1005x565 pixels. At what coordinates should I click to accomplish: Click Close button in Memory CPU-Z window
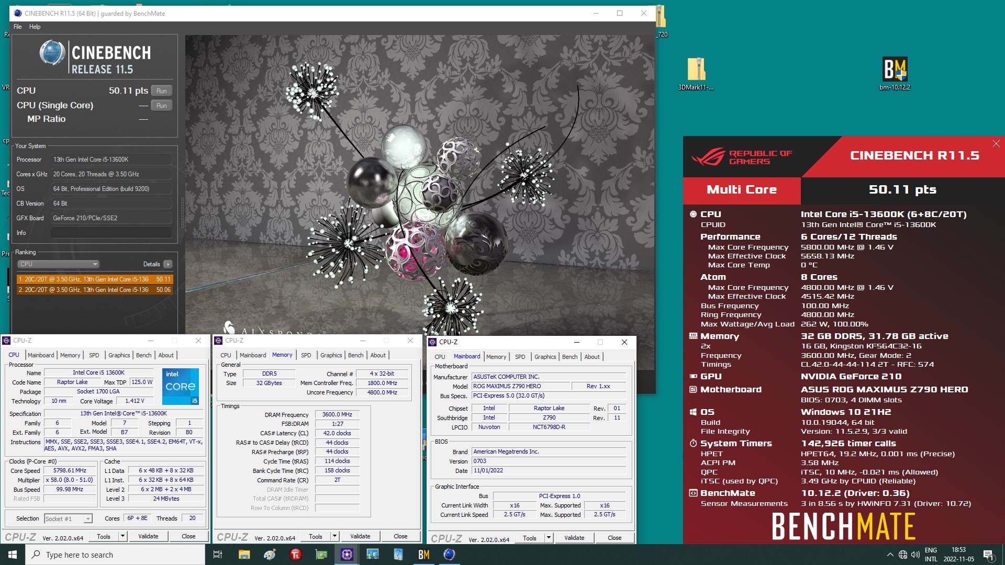click(400, 536)
